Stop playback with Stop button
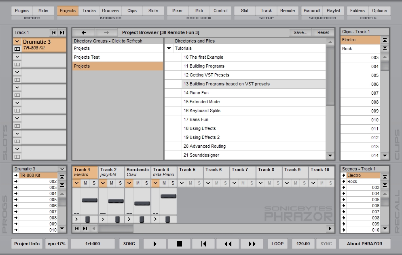This screenshot has width=402, height=255. (179, 244)
